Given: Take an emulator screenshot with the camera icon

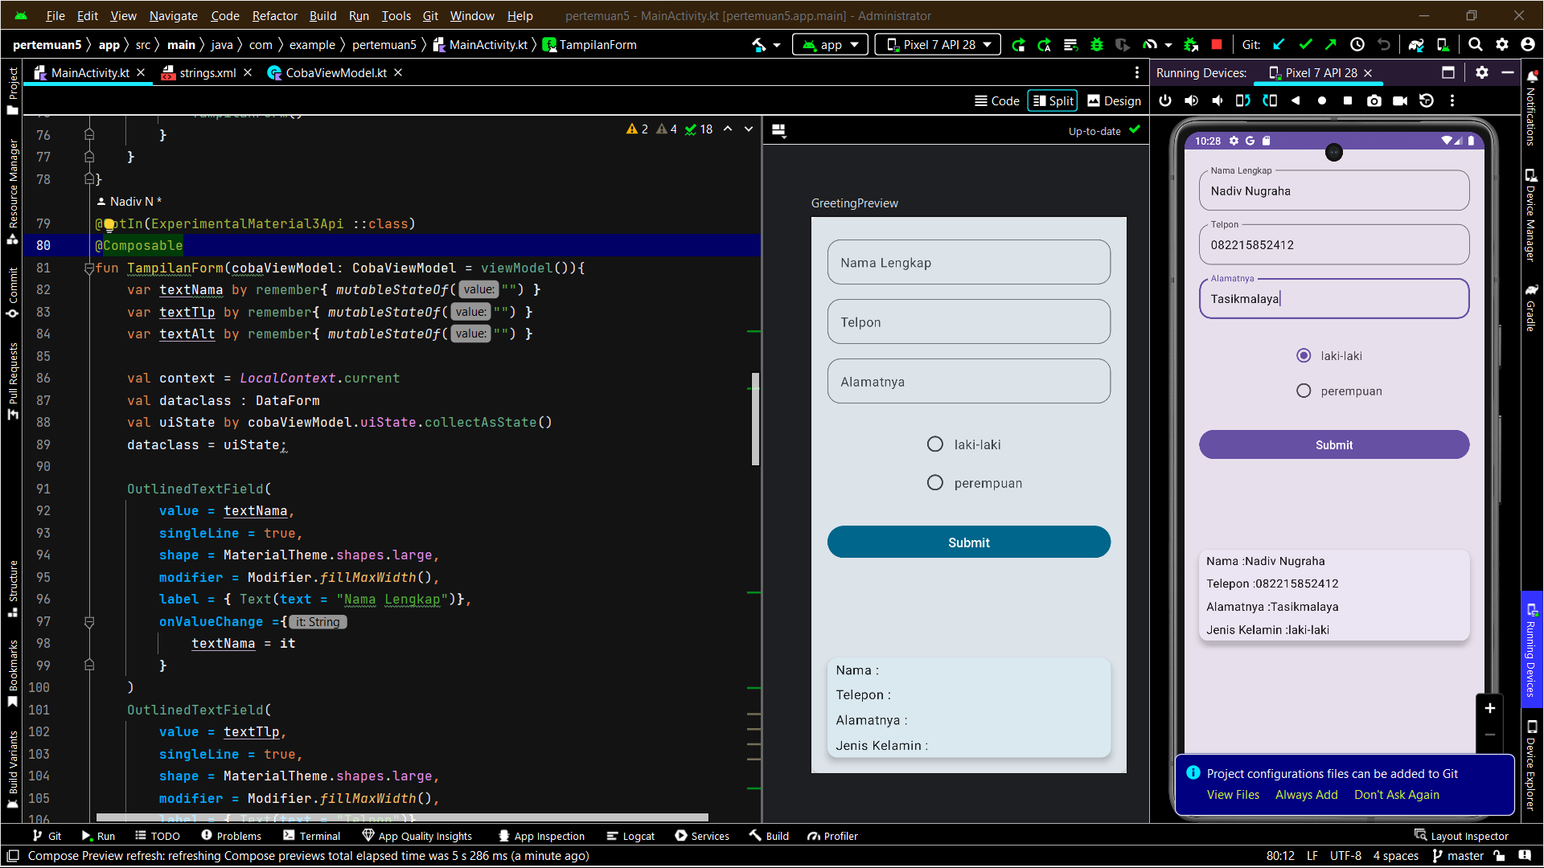Looking at the screenshot, I should coord(1374,100).
